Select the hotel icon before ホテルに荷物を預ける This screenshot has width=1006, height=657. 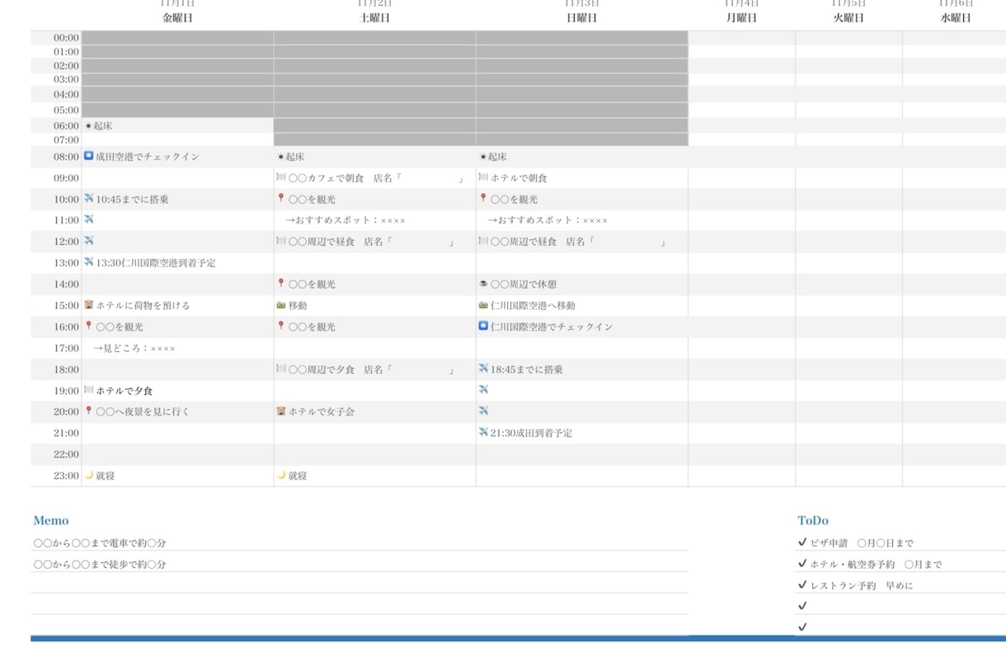coord(89,305)
